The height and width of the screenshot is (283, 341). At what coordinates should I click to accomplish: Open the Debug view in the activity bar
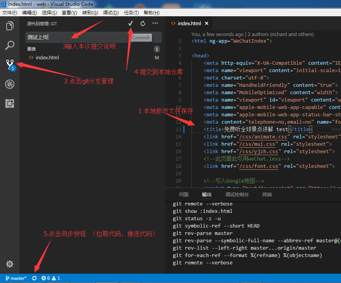[10, 84]
